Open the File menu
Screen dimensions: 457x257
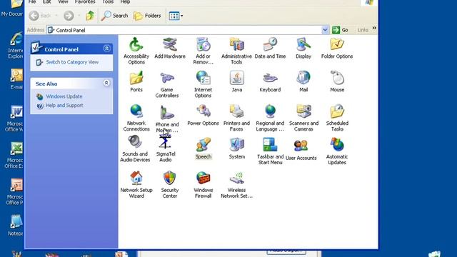[32, 2]
